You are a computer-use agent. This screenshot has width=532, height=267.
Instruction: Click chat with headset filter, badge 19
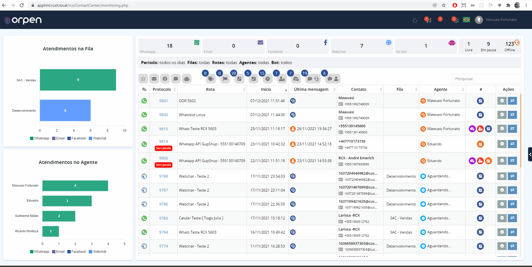313,79
